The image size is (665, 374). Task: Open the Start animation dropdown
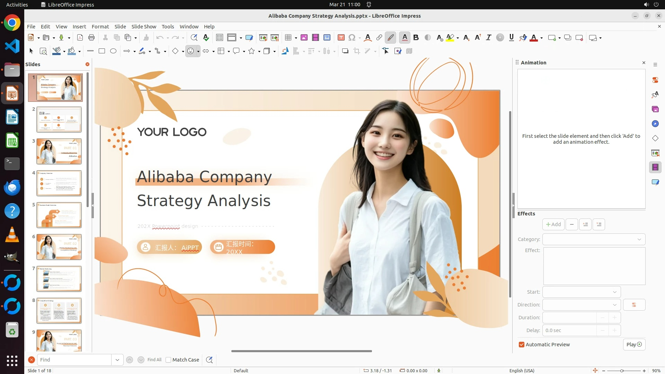click(582, 292)
